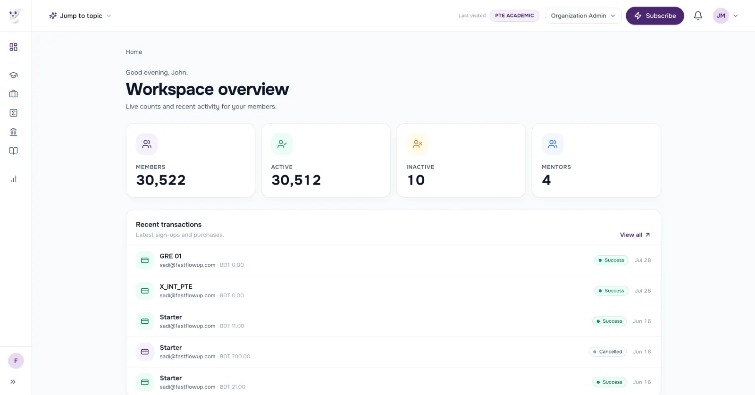Click the Mentors card icon
This screenshot has height=395, width=755.
point(553,144)
